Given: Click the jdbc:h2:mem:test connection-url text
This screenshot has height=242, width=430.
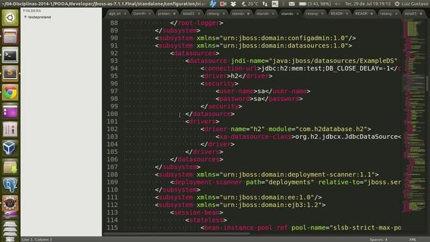Looking at the screenshot, I should (x=326, y=69).
